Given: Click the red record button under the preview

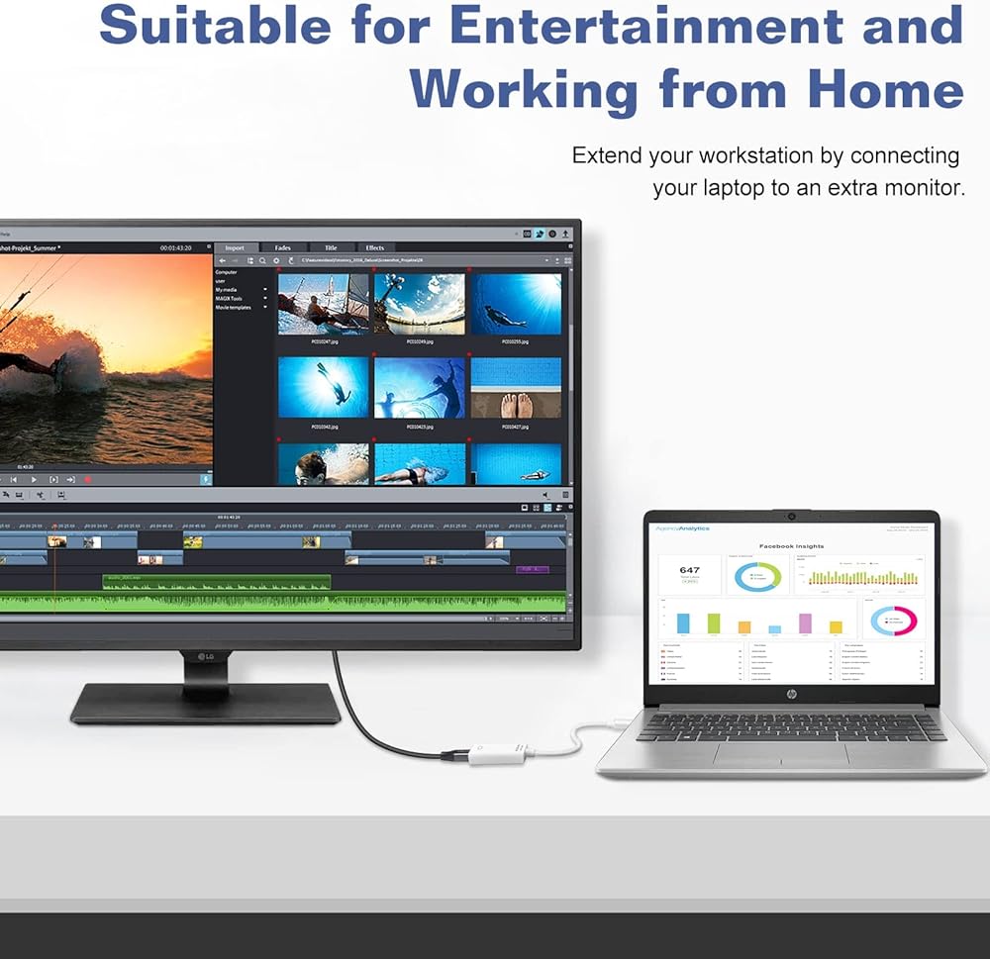Looking at the screenshot, I should 87,480.
